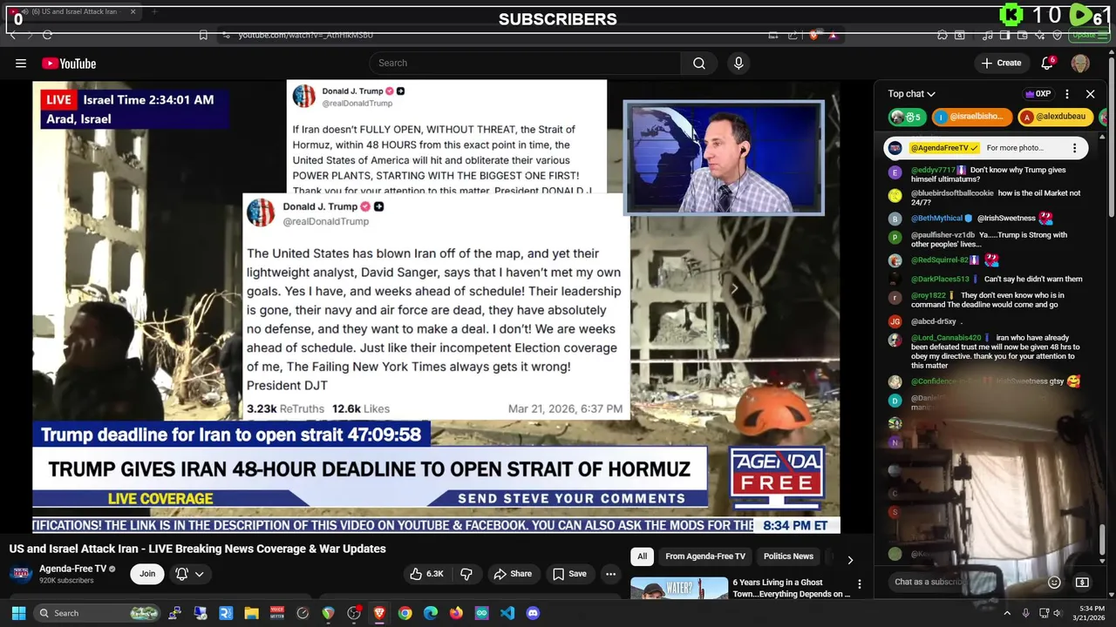Click @Lord_Cannabis420 username in chat
The width and height of the screenshot is (1116, 627).
point(946,338)
